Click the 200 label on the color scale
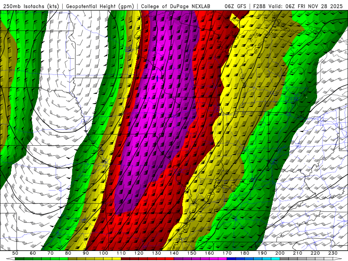 coord(280,253)
